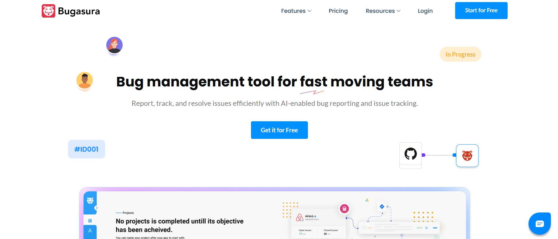Click the pink bug icon above the Airbnb card
Viewport: 558px width, 239px height.
point(344,209)
